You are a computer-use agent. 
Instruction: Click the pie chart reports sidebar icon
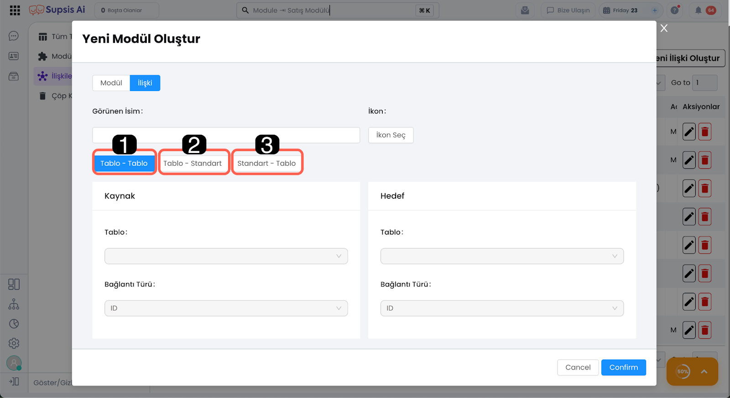tap(14, 324)
